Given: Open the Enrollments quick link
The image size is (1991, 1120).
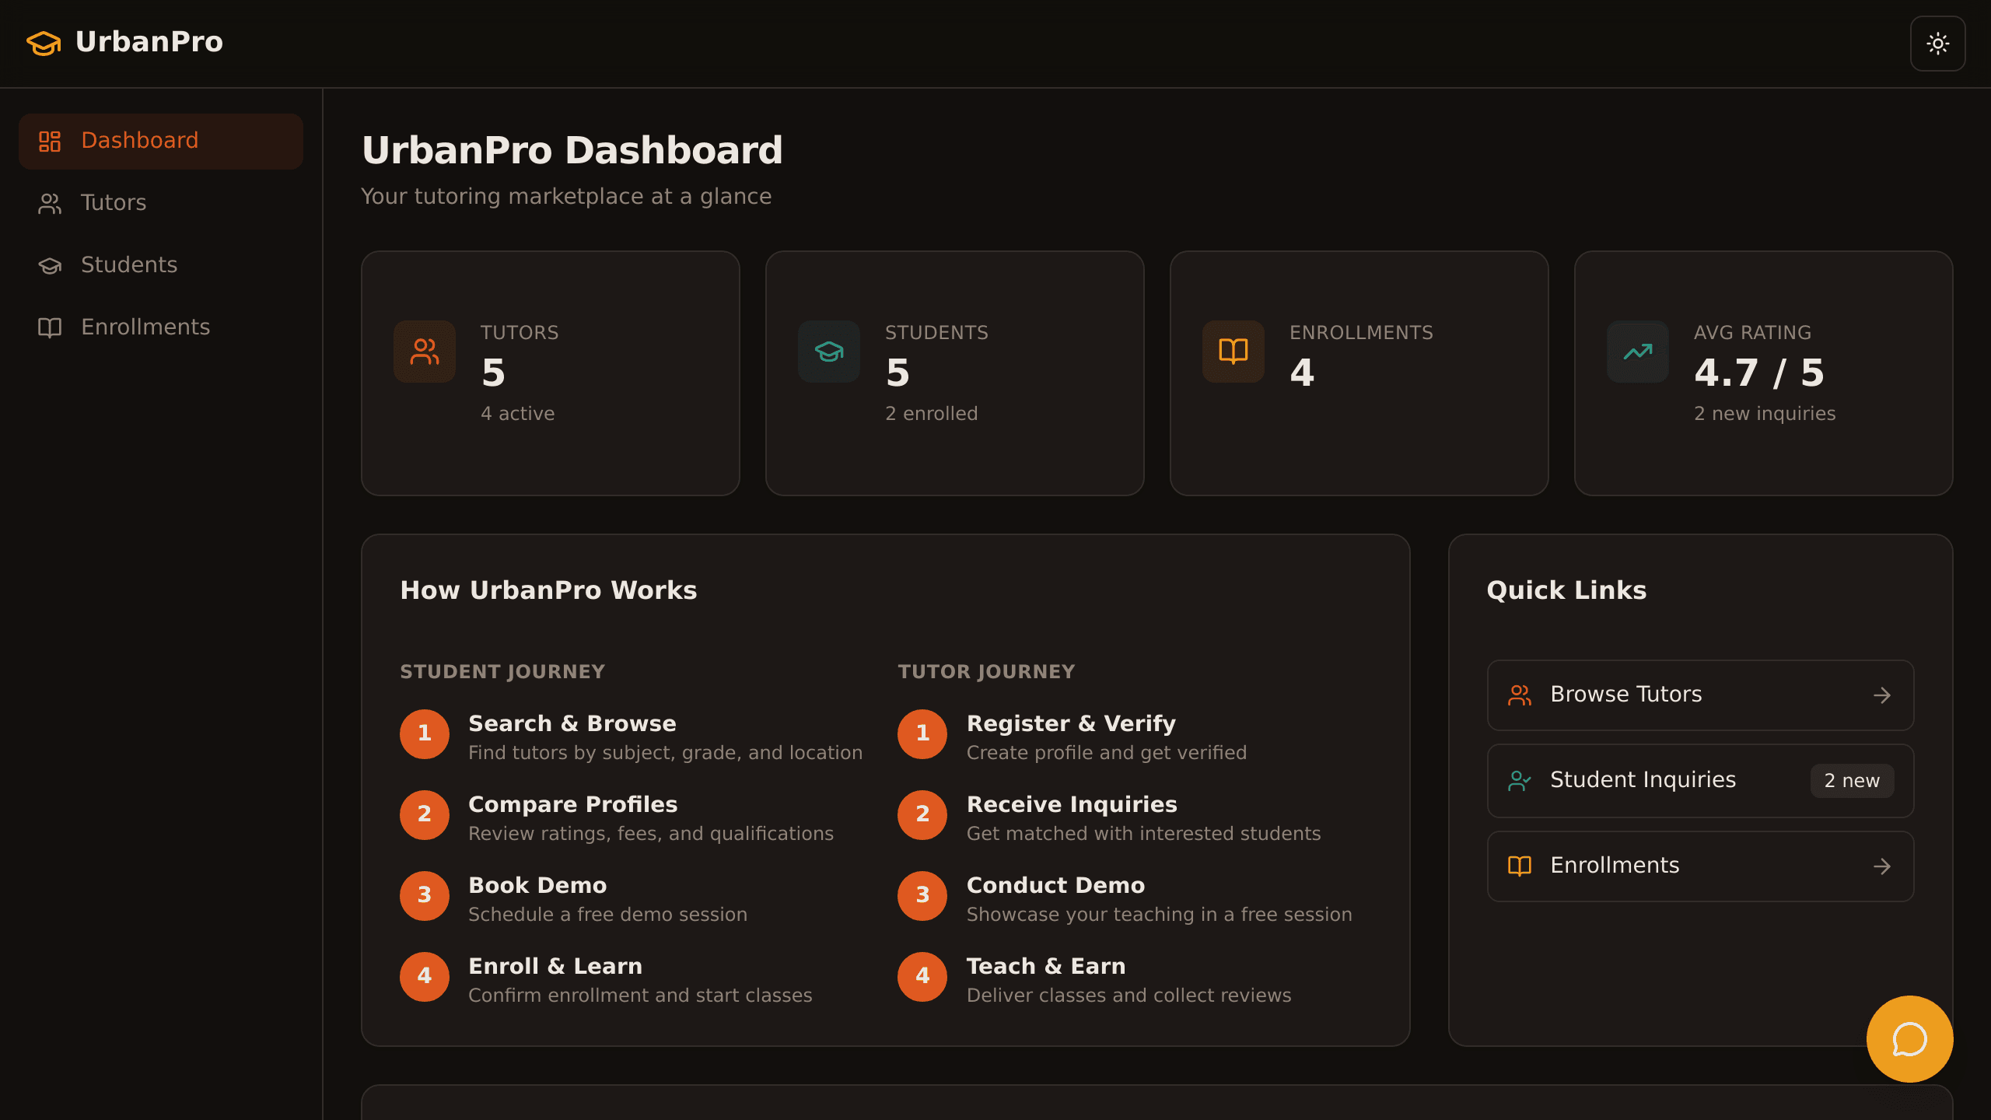Looking at the screenshot, I should coord(1700,866).
